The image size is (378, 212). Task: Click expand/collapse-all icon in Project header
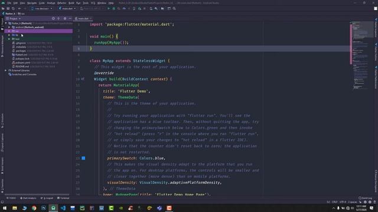(x=58, y=18)
